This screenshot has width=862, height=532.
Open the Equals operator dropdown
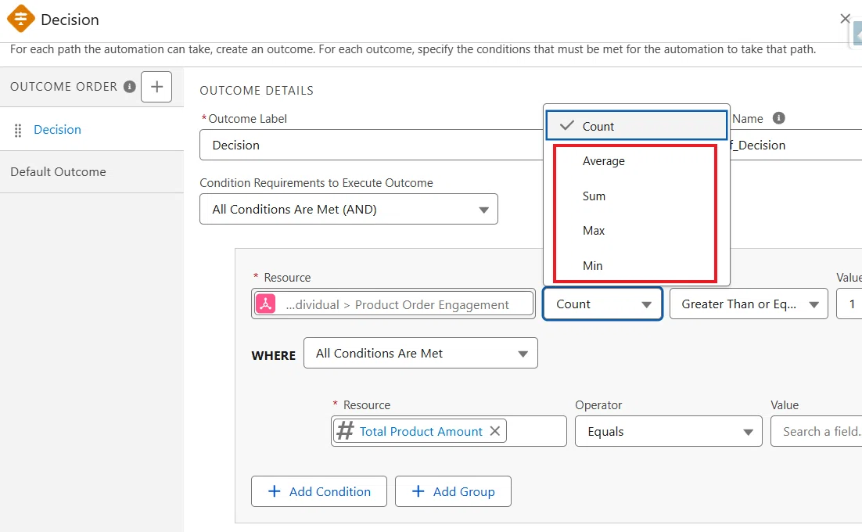[x=669, y=431]
